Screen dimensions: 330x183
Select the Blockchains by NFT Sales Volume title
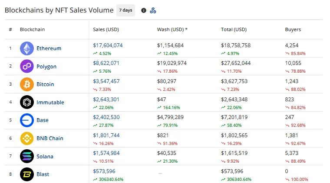pos(59,10)
